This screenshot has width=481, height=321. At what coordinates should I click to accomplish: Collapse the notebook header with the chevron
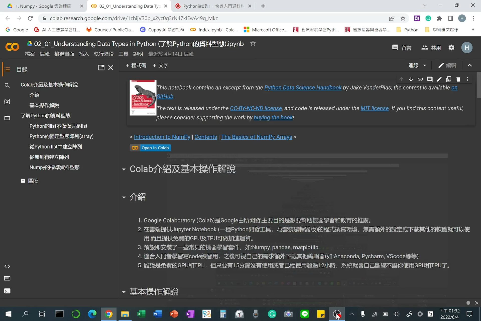(x=470, y=65)
